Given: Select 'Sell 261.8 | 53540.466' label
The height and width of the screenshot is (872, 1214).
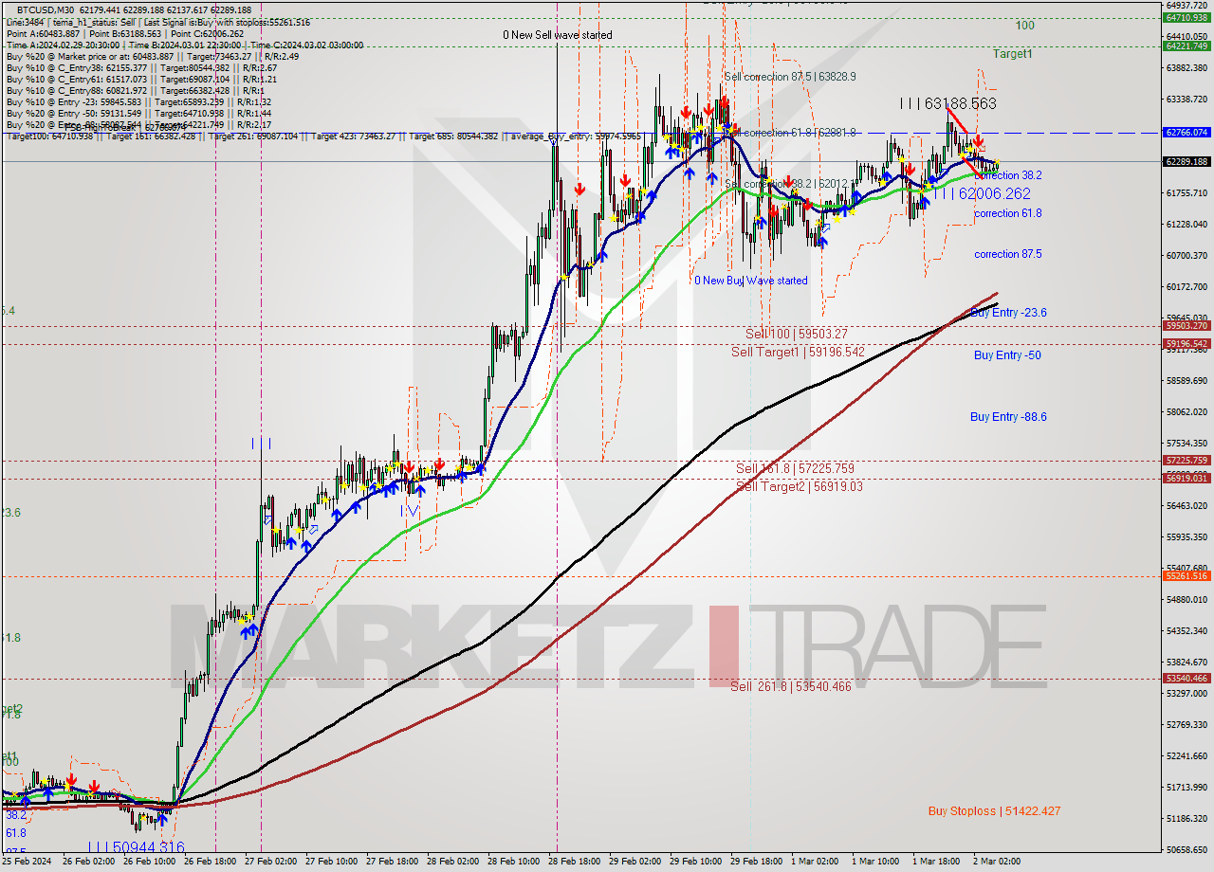Looking at the screenshot, I should click(791, 686).
